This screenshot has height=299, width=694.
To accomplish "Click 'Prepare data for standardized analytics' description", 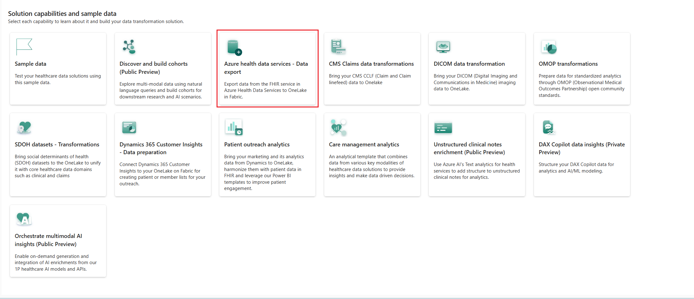I will 581,85.
